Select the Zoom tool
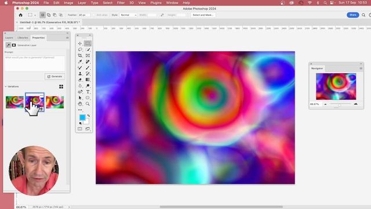The image size is (371, 209). pyautogui.click(x=88, y=104)
